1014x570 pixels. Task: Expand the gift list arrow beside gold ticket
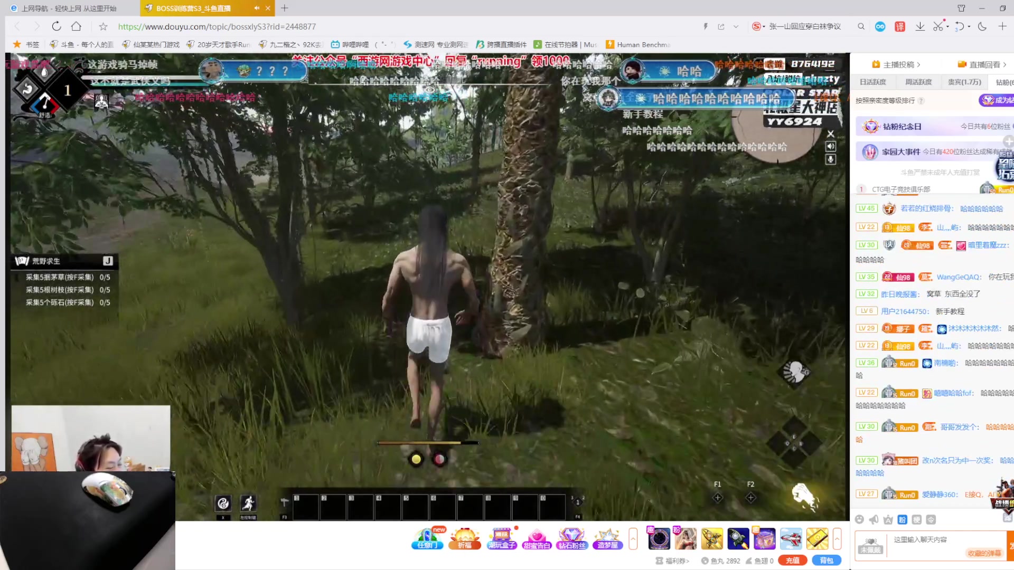tap(837, 539)
